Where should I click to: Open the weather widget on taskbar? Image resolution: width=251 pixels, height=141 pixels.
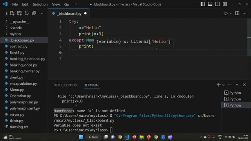coord(13,137)
